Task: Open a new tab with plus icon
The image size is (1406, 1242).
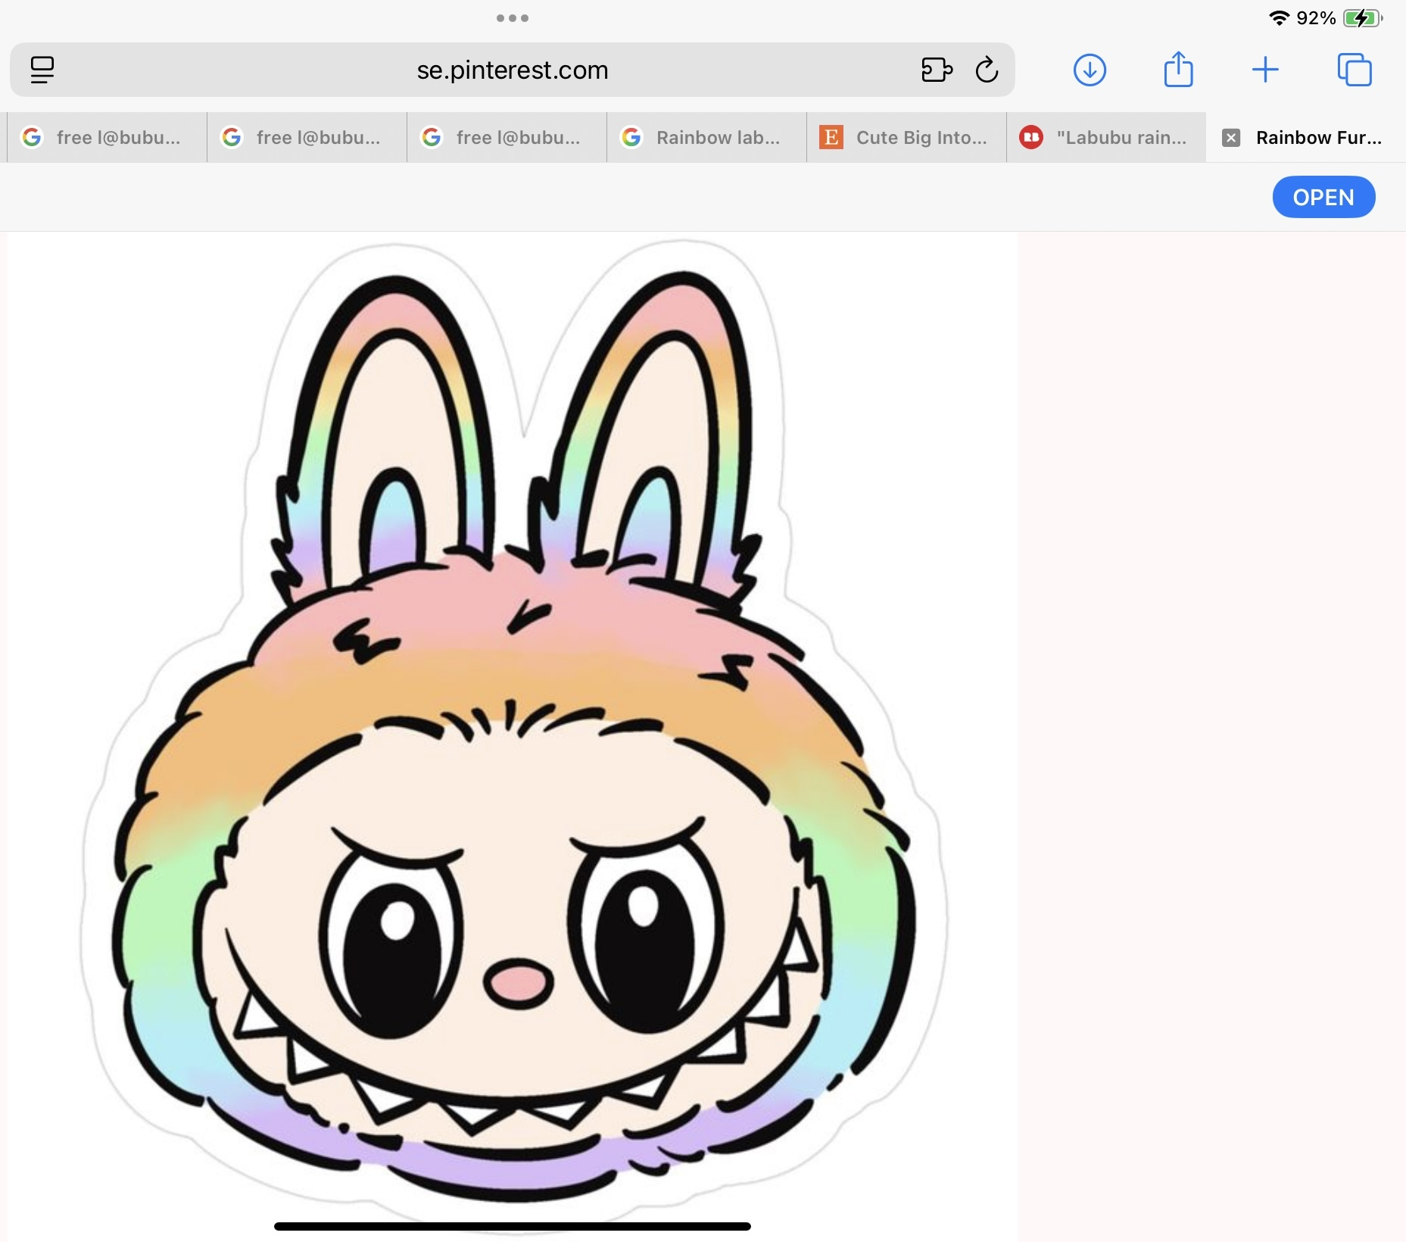Action: [x=1265, y=70]
